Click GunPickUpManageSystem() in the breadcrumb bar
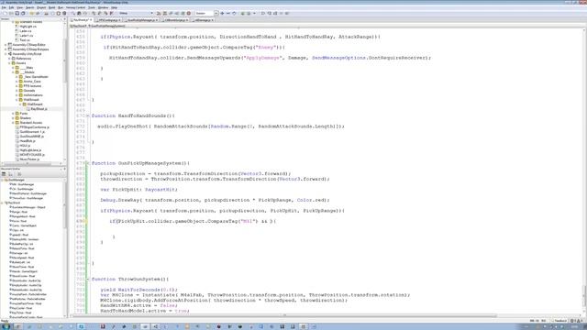 tap(107, 27)
